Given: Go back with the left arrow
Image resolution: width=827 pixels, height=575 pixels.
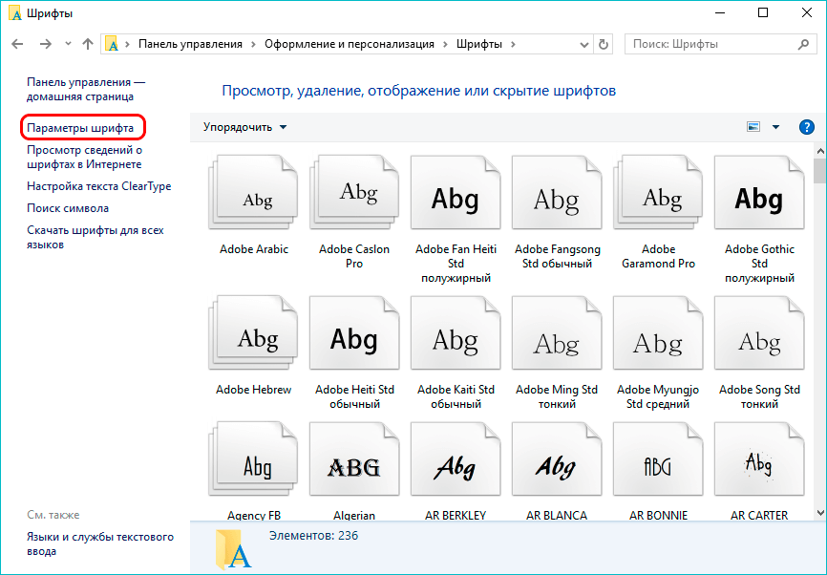Looking at the screenshot, I should (x=17, y=44).
